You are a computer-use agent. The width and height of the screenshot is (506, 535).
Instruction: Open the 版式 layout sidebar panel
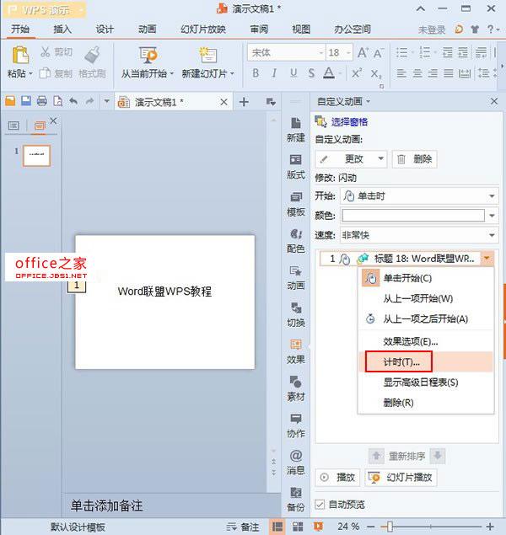pos(296,167)
